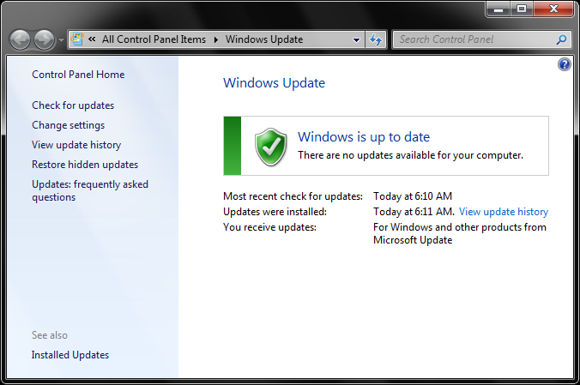Expand the arrow after All Control Panel Items
580x385 pixels.
(x=215, y=39)
